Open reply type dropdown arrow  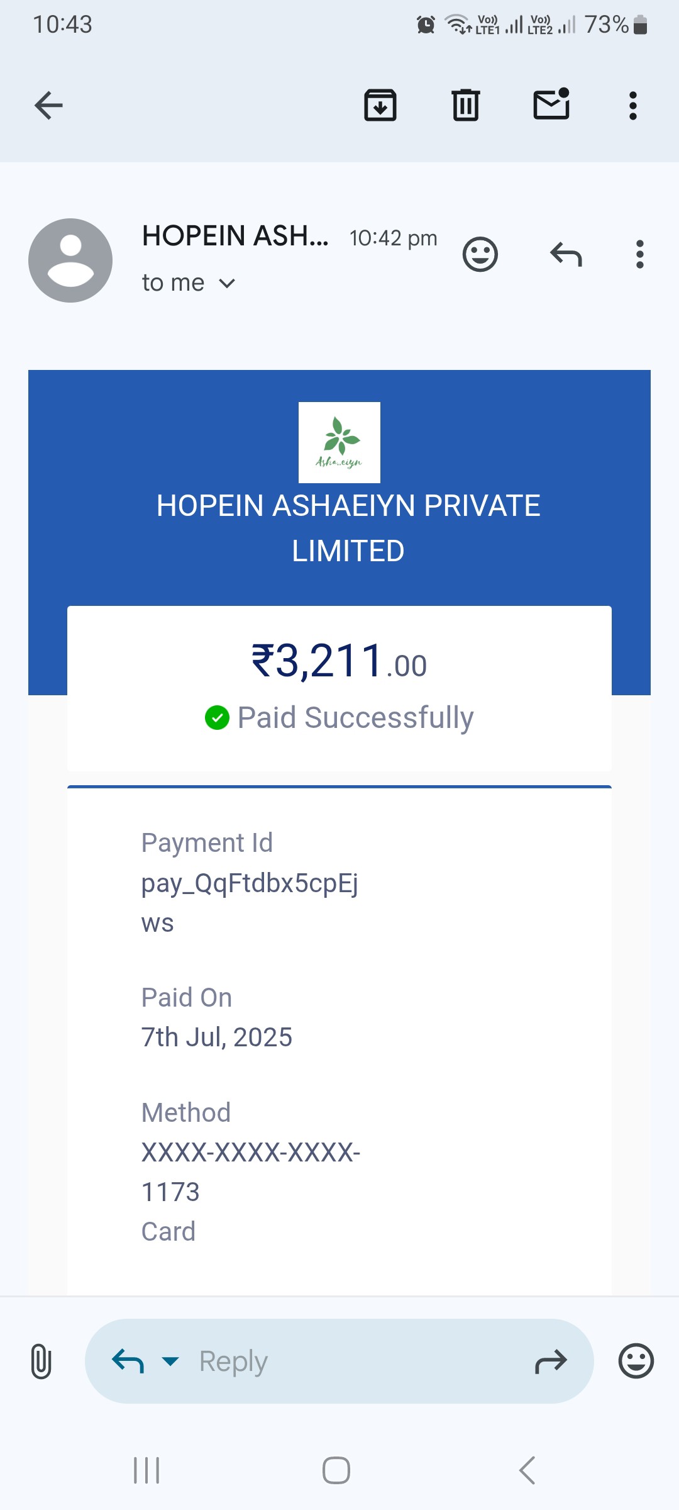coord(170,1362)
